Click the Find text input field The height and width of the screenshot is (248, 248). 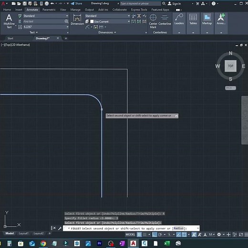43,21
